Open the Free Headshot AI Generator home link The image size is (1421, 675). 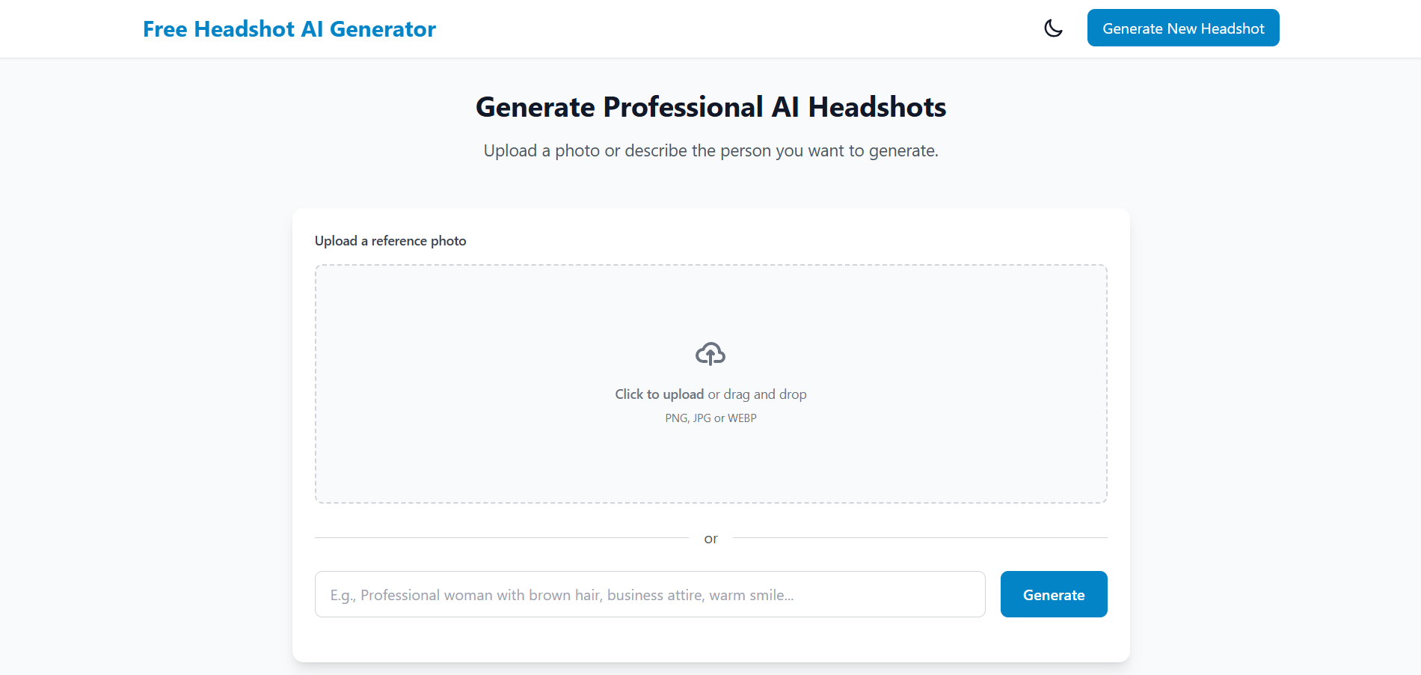pyautogui.click(x=289, y=28)
